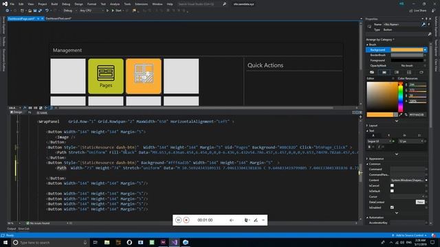Open the Color Resources tab
Viewport: 440px width, 247px height.
[408, 78]
